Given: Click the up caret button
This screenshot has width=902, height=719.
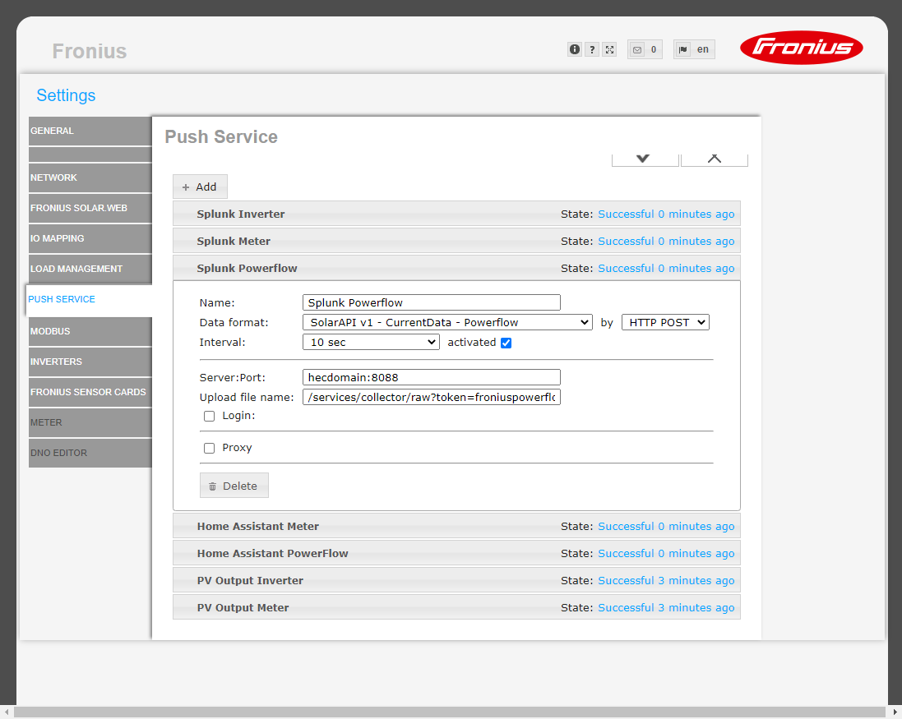Looking at the screenshot, I should click(715, 159).
